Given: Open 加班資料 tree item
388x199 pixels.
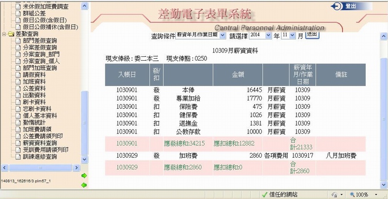Looking at the screenshot, I should (x=34, y=82).
